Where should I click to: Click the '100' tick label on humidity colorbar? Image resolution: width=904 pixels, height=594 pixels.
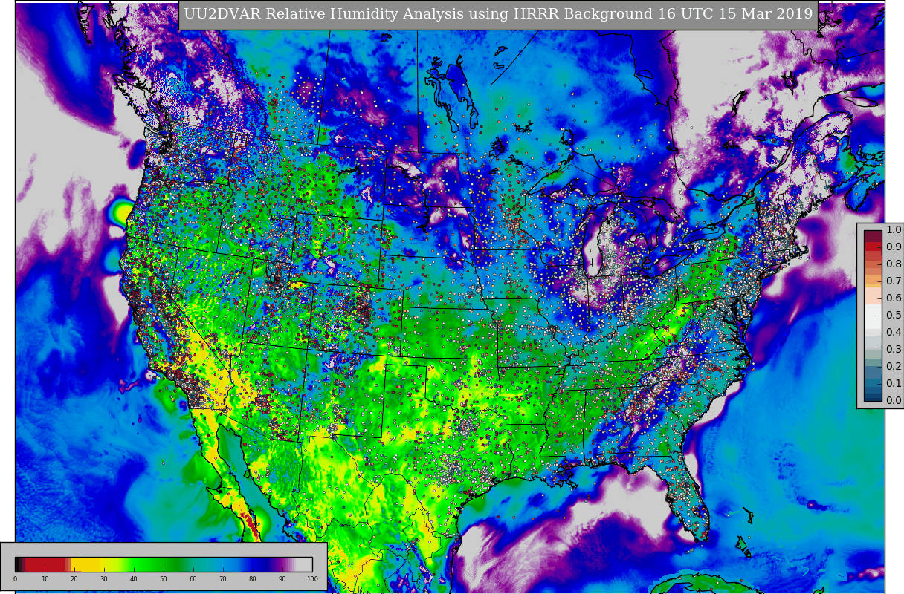(312, 579)
